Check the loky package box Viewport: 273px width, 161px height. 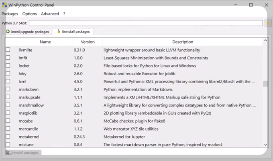click(8, 73)
